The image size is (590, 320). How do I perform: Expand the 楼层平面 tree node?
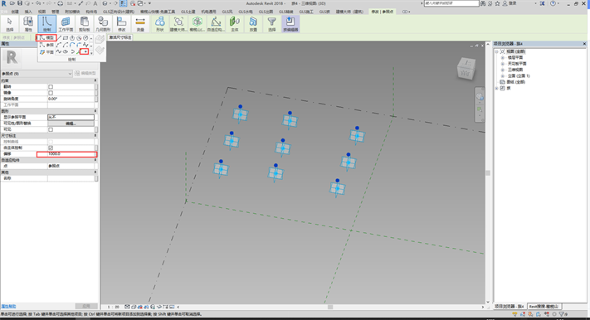503,57
